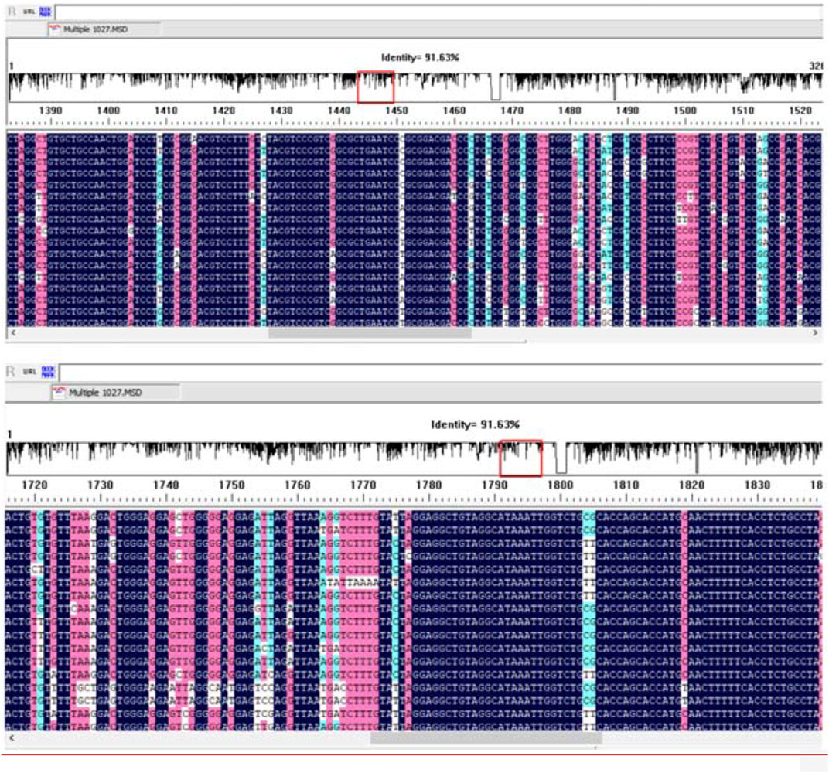The width and height of the screenshot is (829, 773).
Task: Click the blue NNN sequence icon in the lower panel
Action: pyautogui.click(x=48, y=372)
